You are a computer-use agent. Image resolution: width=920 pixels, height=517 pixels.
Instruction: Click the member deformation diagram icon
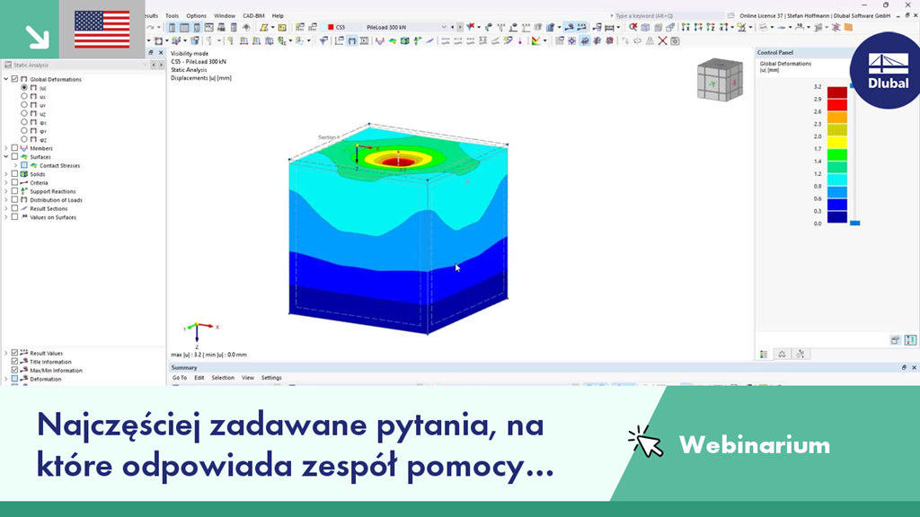point(380,40)
